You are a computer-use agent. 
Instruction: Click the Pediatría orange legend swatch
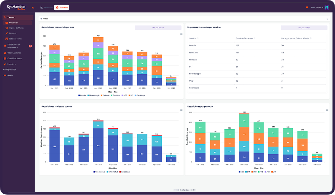(x=102, y=95)
